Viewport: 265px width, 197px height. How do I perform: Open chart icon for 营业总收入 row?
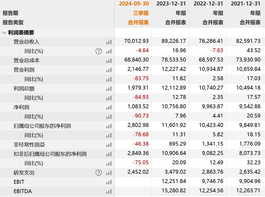109,42
